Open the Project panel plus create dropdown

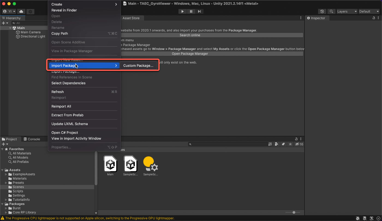[x=5, y=144]
